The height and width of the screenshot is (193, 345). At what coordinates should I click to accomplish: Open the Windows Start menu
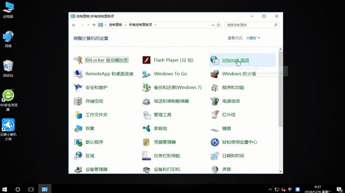point(4,189)
